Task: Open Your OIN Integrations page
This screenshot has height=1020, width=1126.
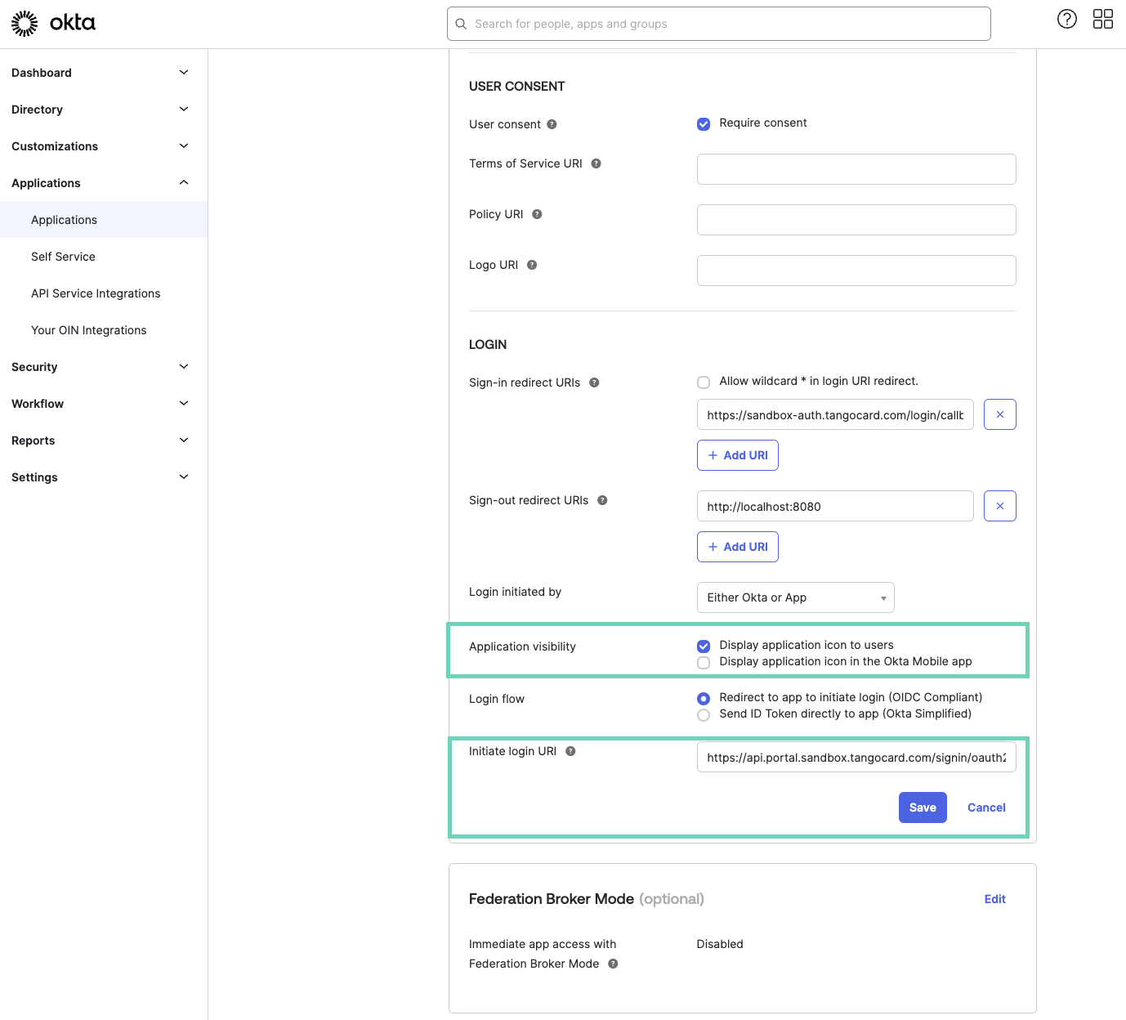Action: coord(103,330)
